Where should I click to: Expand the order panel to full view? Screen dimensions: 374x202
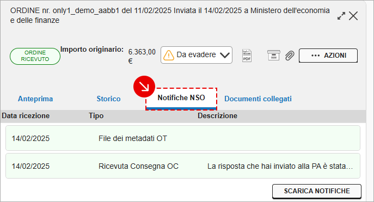pyautogui.click(x=341, y=16)
